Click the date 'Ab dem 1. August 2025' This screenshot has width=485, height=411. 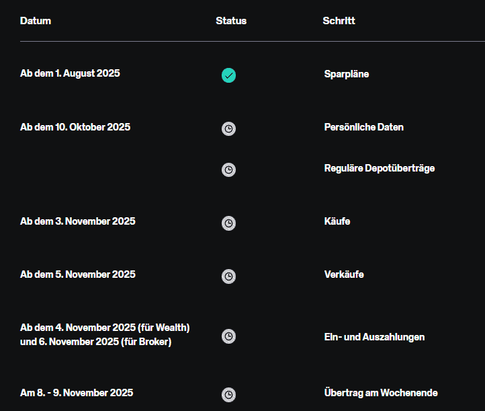[70, 73]
